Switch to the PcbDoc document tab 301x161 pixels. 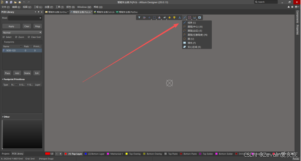(127, 12)
